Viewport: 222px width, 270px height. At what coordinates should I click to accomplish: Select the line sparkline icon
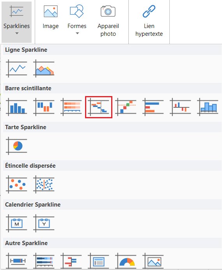[x=16, y=68]
